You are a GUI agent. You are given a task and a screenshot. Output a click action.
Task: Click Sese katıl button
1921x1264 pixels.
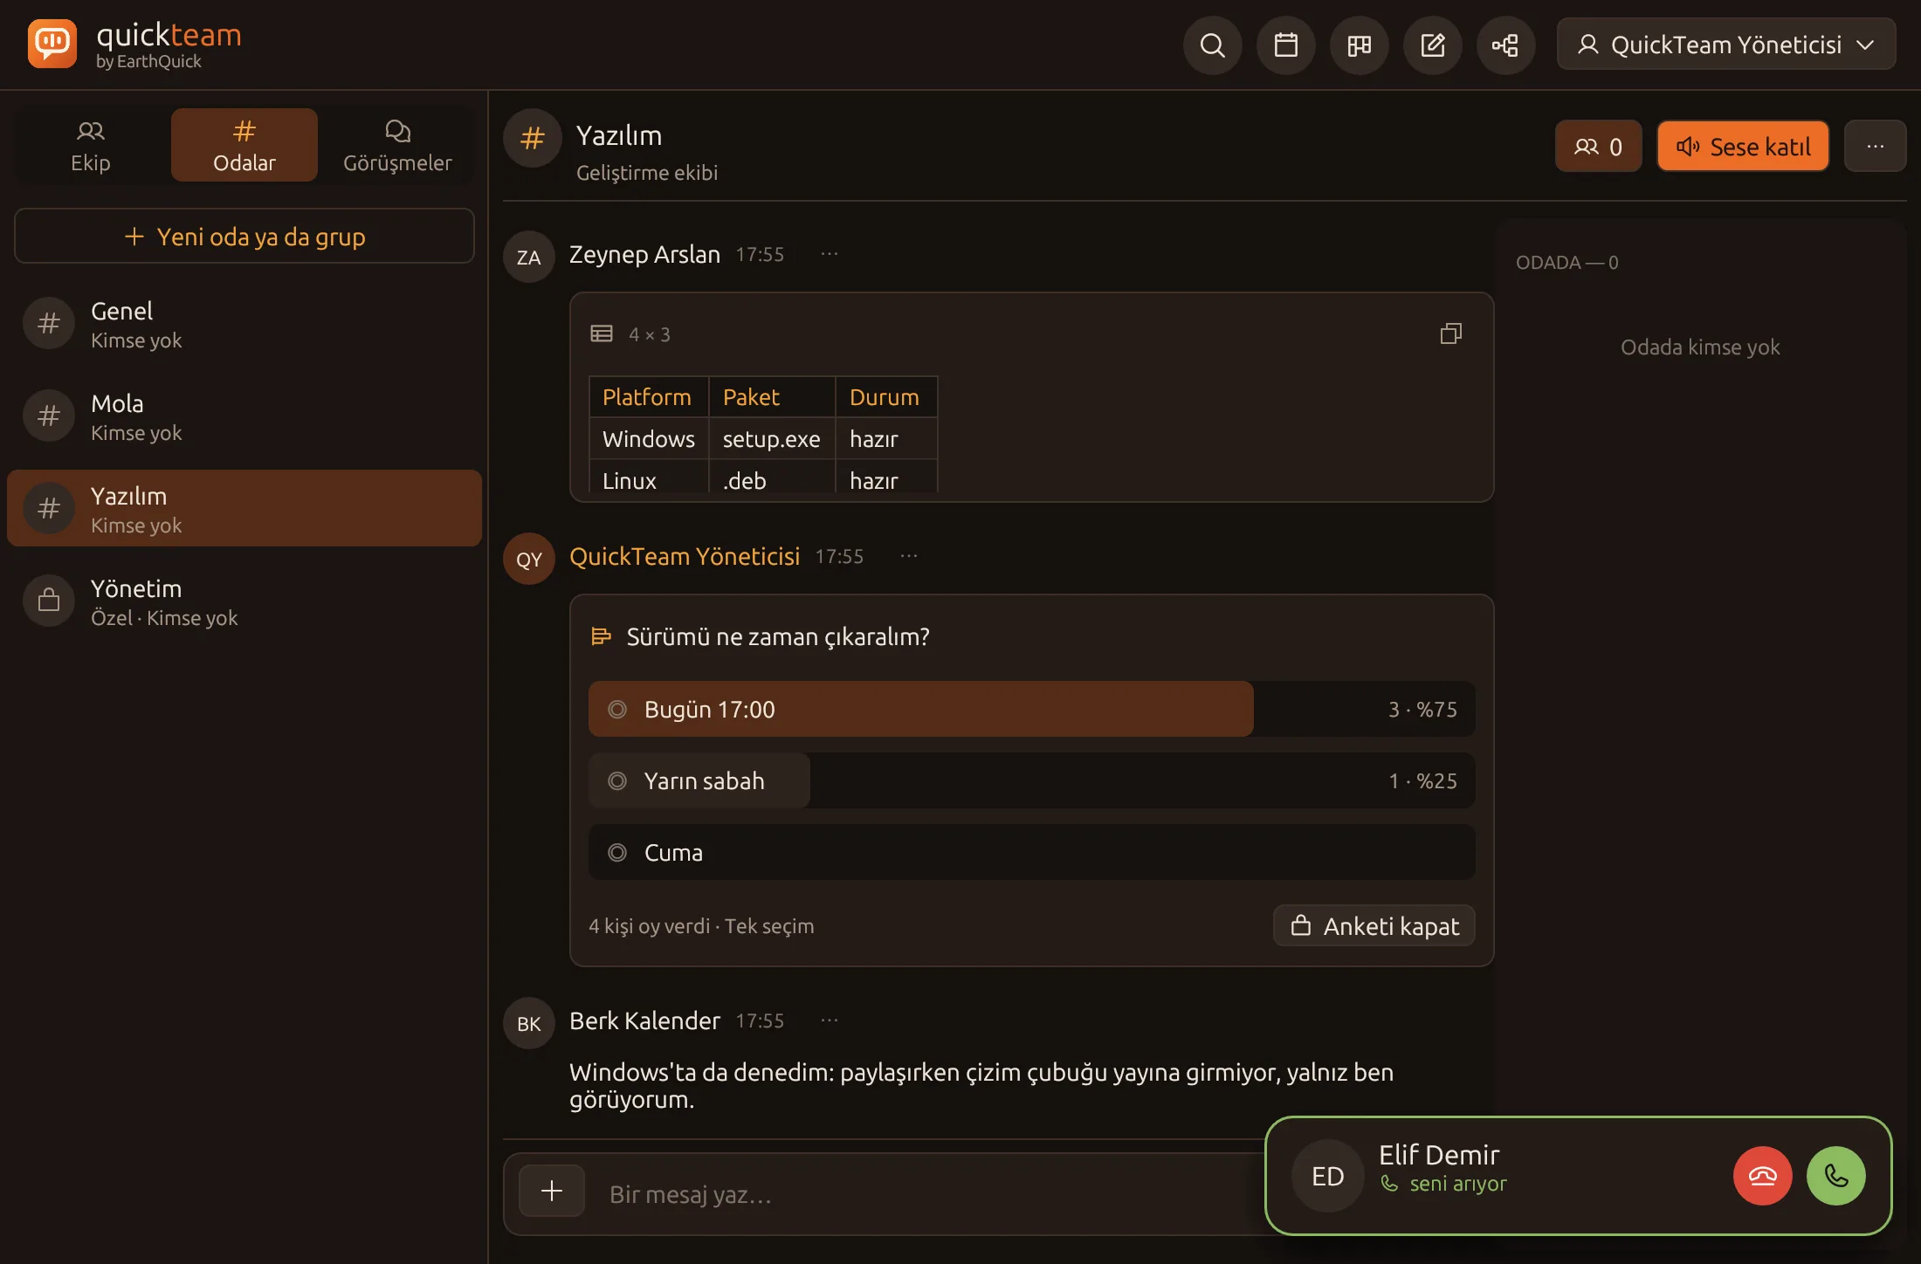(1742, 146)
